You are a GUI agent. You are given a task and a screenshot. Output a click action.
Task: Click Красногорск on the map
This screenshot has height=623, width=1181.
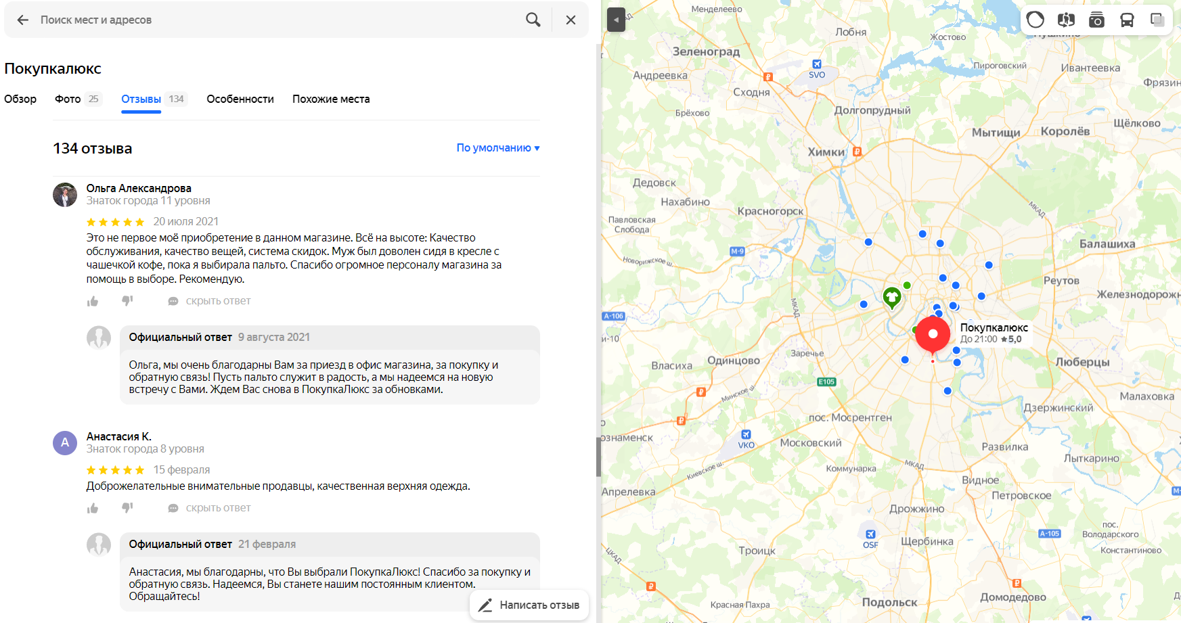770,211
